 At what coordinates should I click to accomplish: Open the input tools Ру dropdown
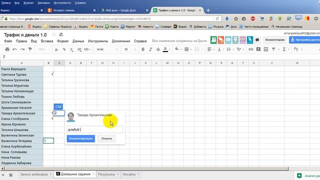point(298,49)
